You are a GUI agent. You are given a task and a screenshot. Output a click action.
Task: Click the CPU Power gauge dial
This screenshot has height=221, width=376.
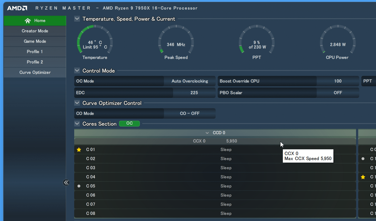pyautogui.click(x=338, y=39)
